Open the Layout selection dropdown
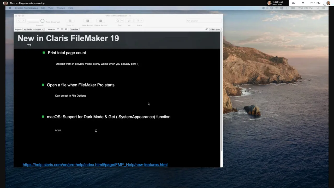Image resolution: width=334 pixels, height=188 pixels. pos(33,30)
